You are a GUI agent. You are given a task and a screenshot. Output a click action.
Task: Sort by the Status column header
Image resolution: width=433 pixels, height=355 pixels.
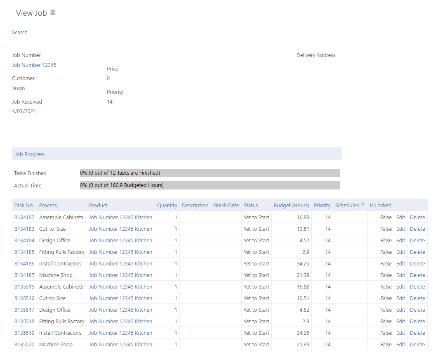click(251, 205)
